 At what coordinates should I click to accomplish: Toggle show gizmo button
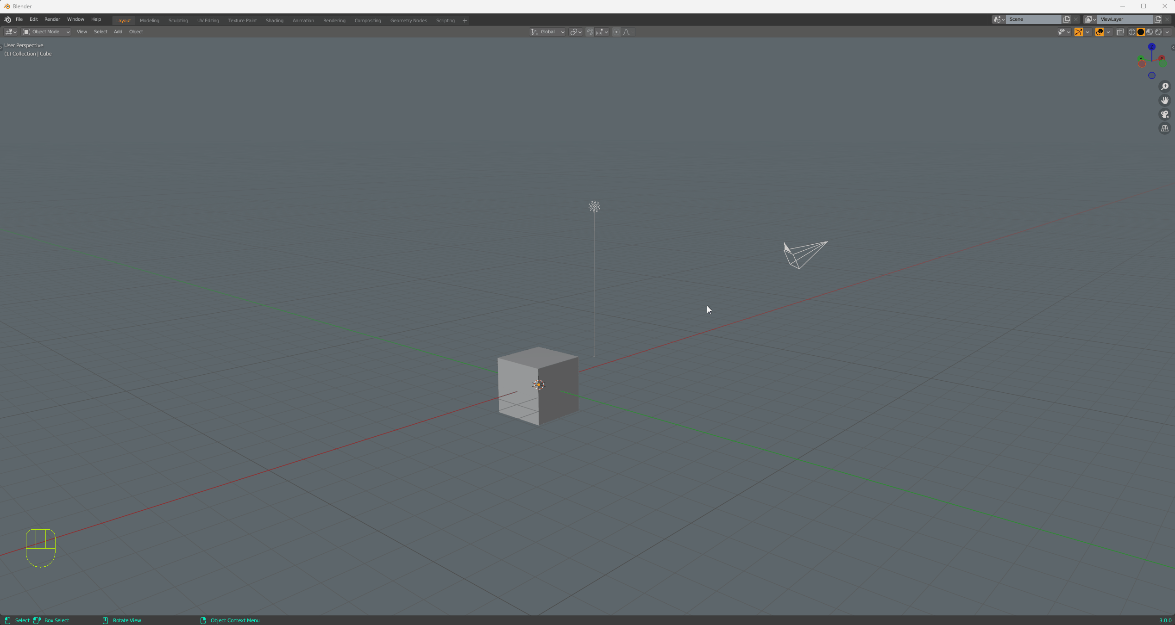pos(1078,32)
